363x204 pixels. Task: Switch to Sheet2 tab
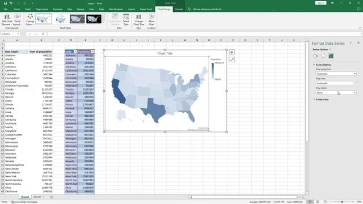(25, 197)
